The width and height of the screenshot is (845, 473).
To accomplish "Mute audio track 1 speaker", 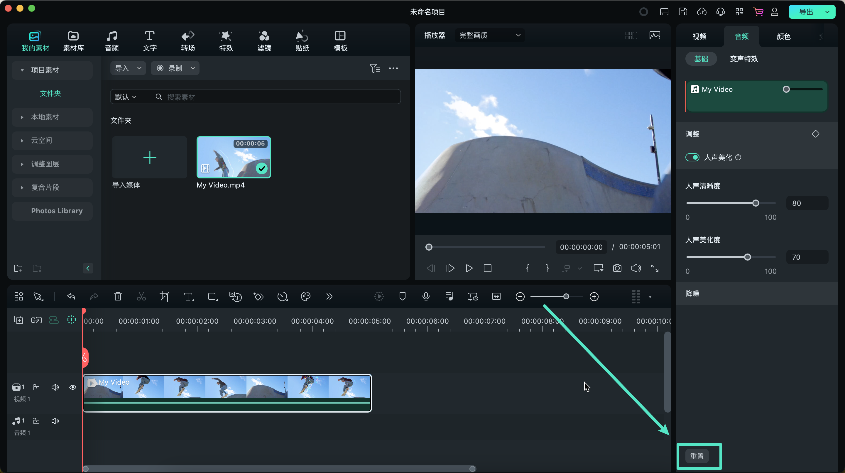I will 55,421.
